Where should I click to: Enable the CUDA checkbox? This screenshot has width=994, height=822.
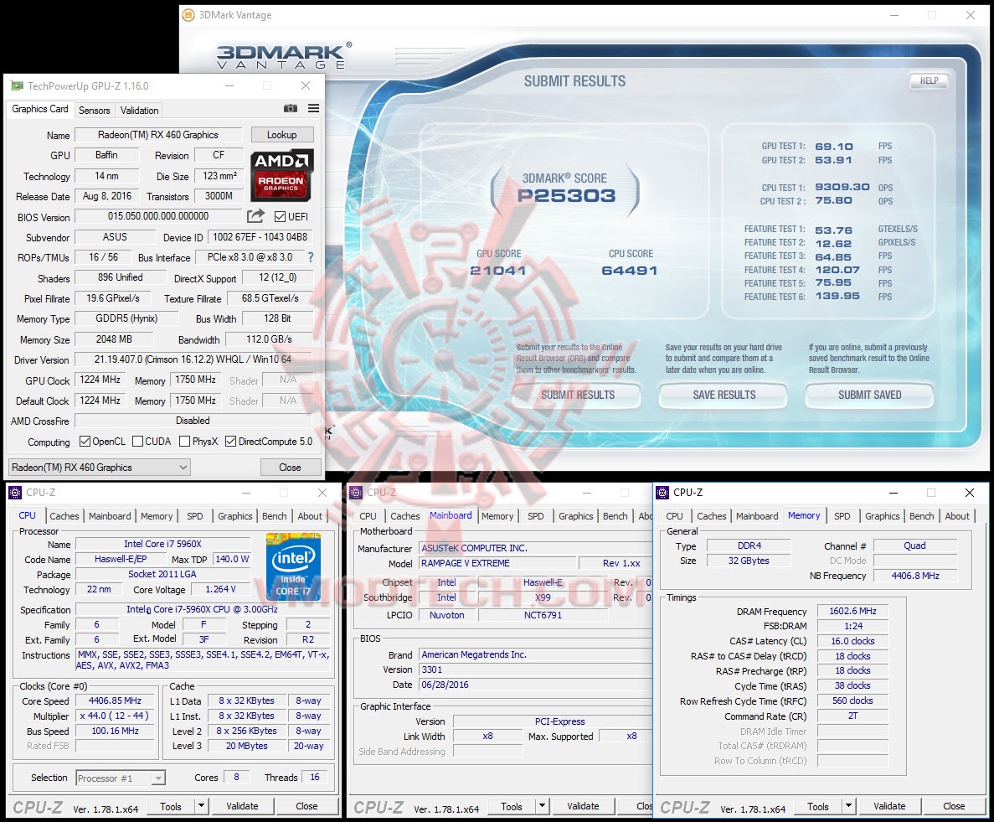137,442
